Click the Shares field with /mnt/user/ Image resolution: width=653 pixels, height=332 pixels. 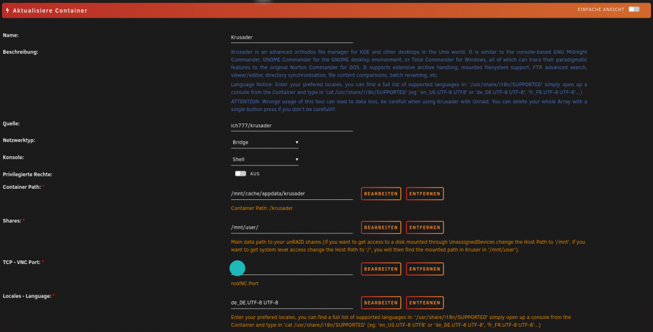(291, 227)
